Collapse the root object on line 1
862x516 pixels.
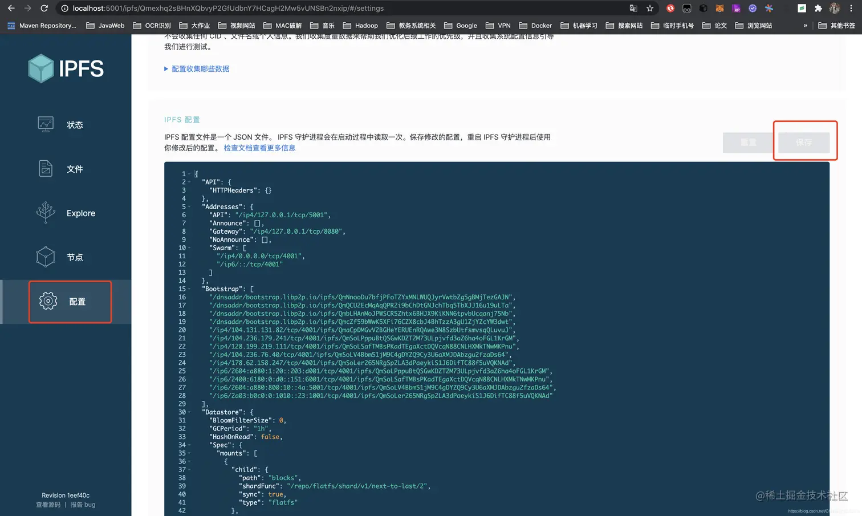[x=189, y=174]
